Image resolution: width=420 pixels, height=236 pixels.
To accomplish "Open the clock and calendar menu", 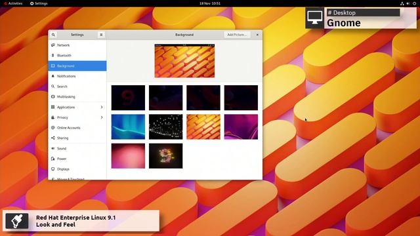I will coord(210,3).
